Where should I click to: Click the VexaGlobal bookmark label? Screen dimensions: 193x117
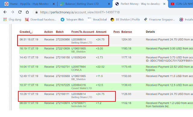click(x=100, y=19)
